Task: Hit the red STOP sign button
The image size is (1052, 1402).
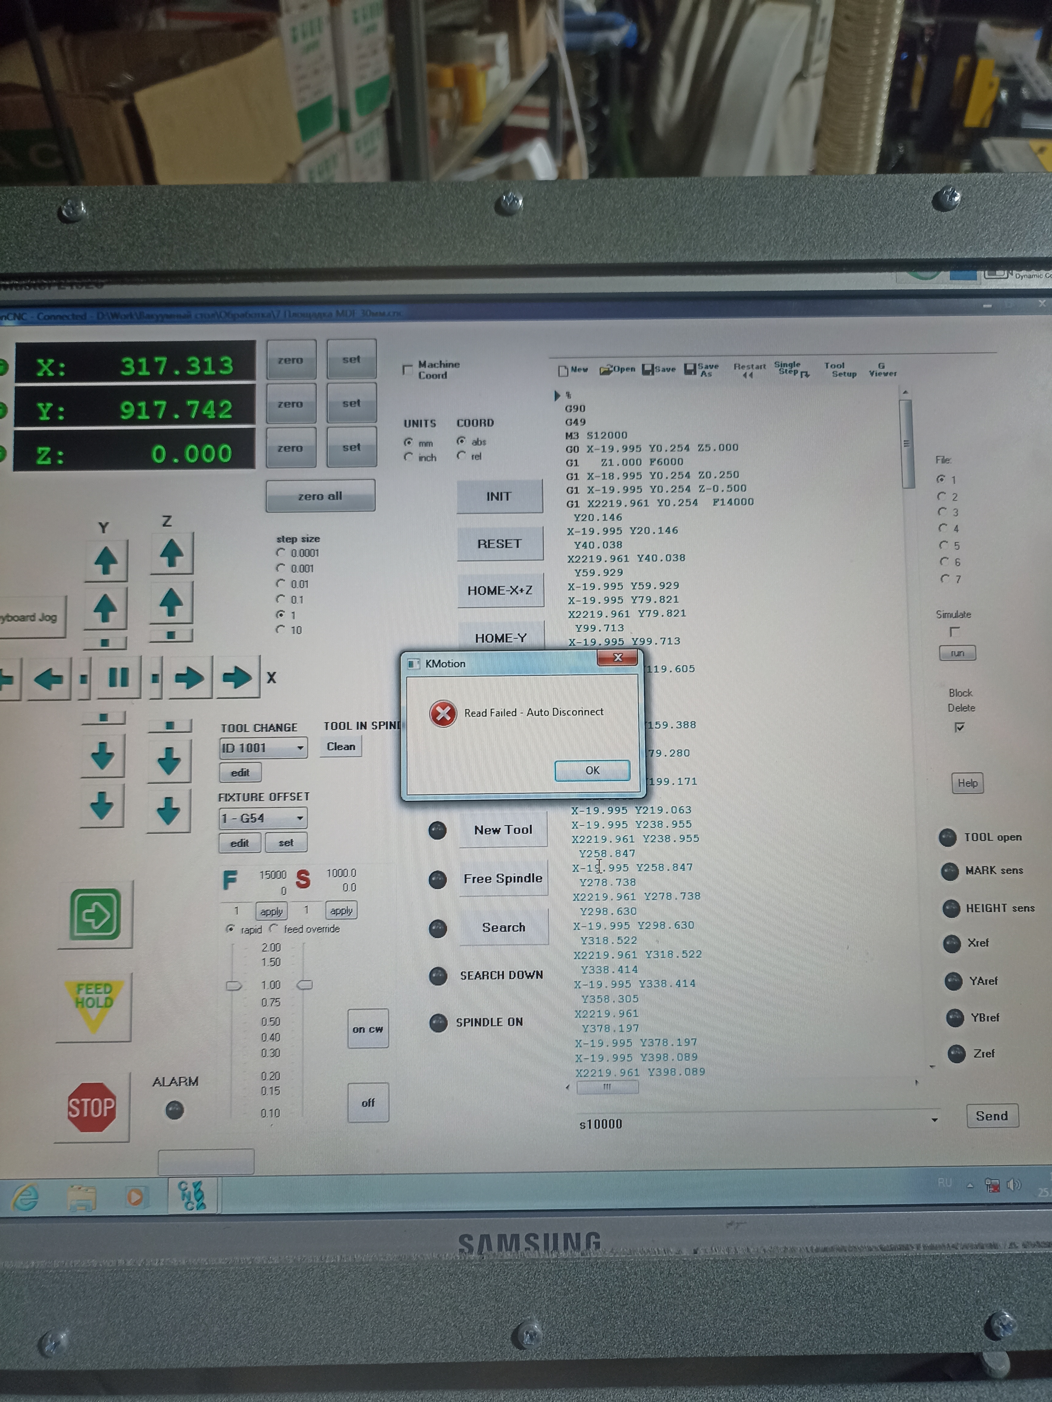Action: [x=92, y=1107]
